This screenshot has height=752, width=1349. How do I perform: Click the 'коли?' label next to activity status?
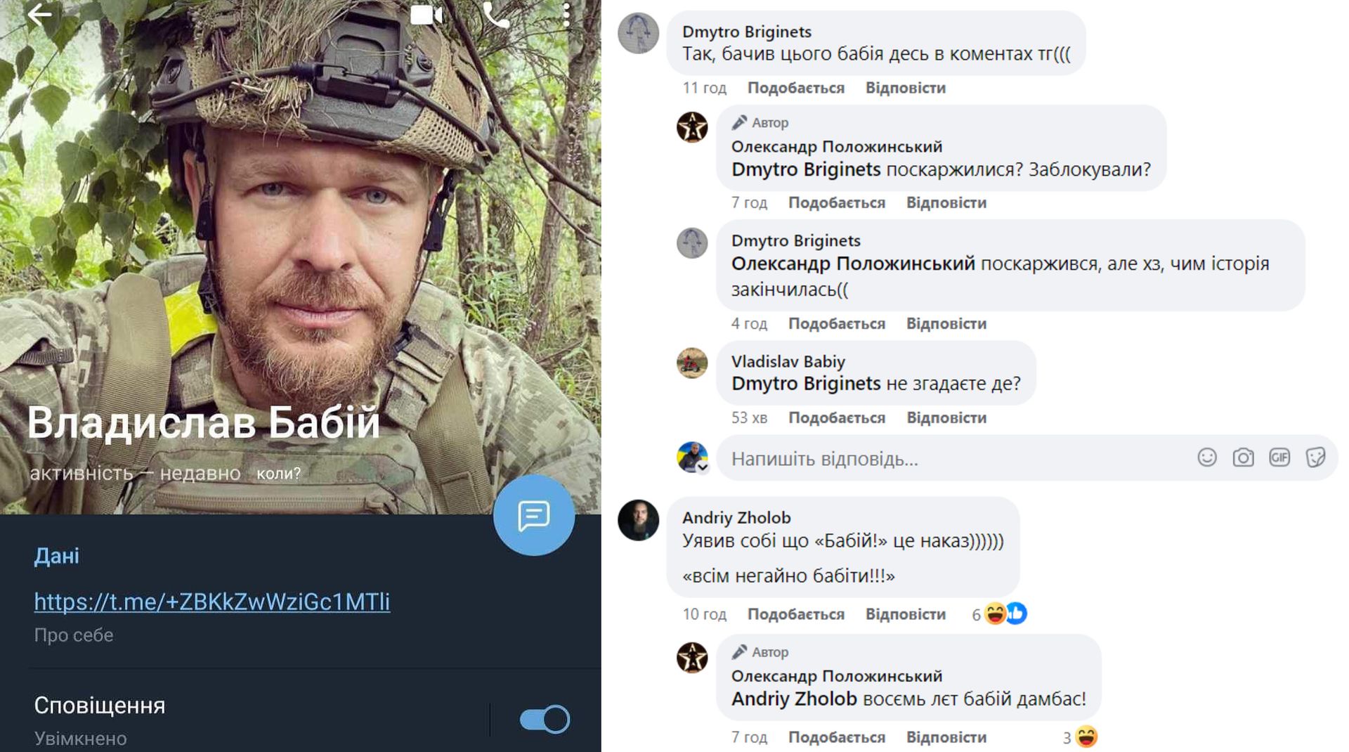tap(278, 474)
